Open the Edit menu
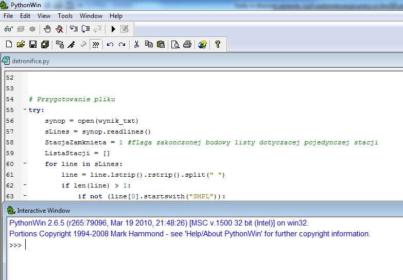Viewport: 403px width, 280px height. click(x=25, y=16)
